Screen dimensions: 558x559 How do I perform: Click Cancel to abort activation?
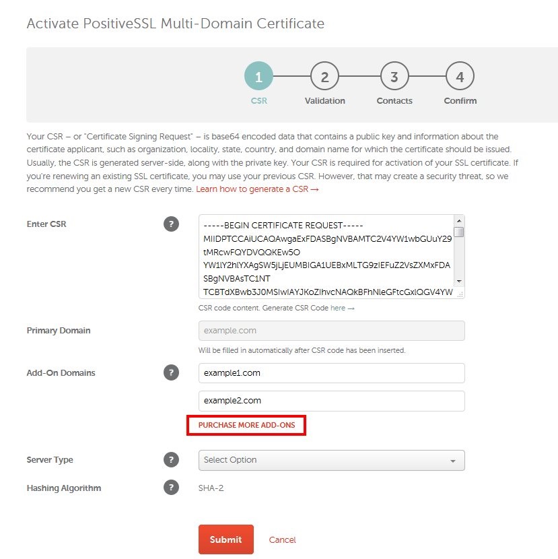pyautogui.click(x=282, y=539)
